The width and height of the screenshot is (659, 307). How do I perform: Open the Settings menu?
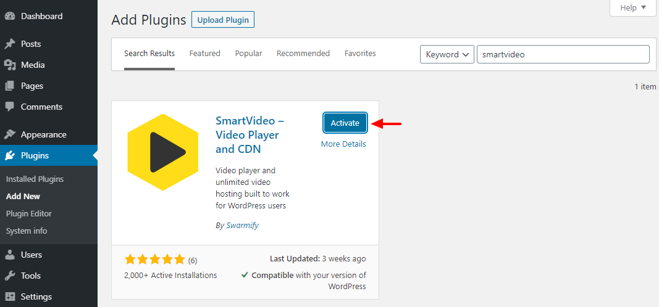pos(49,297)
